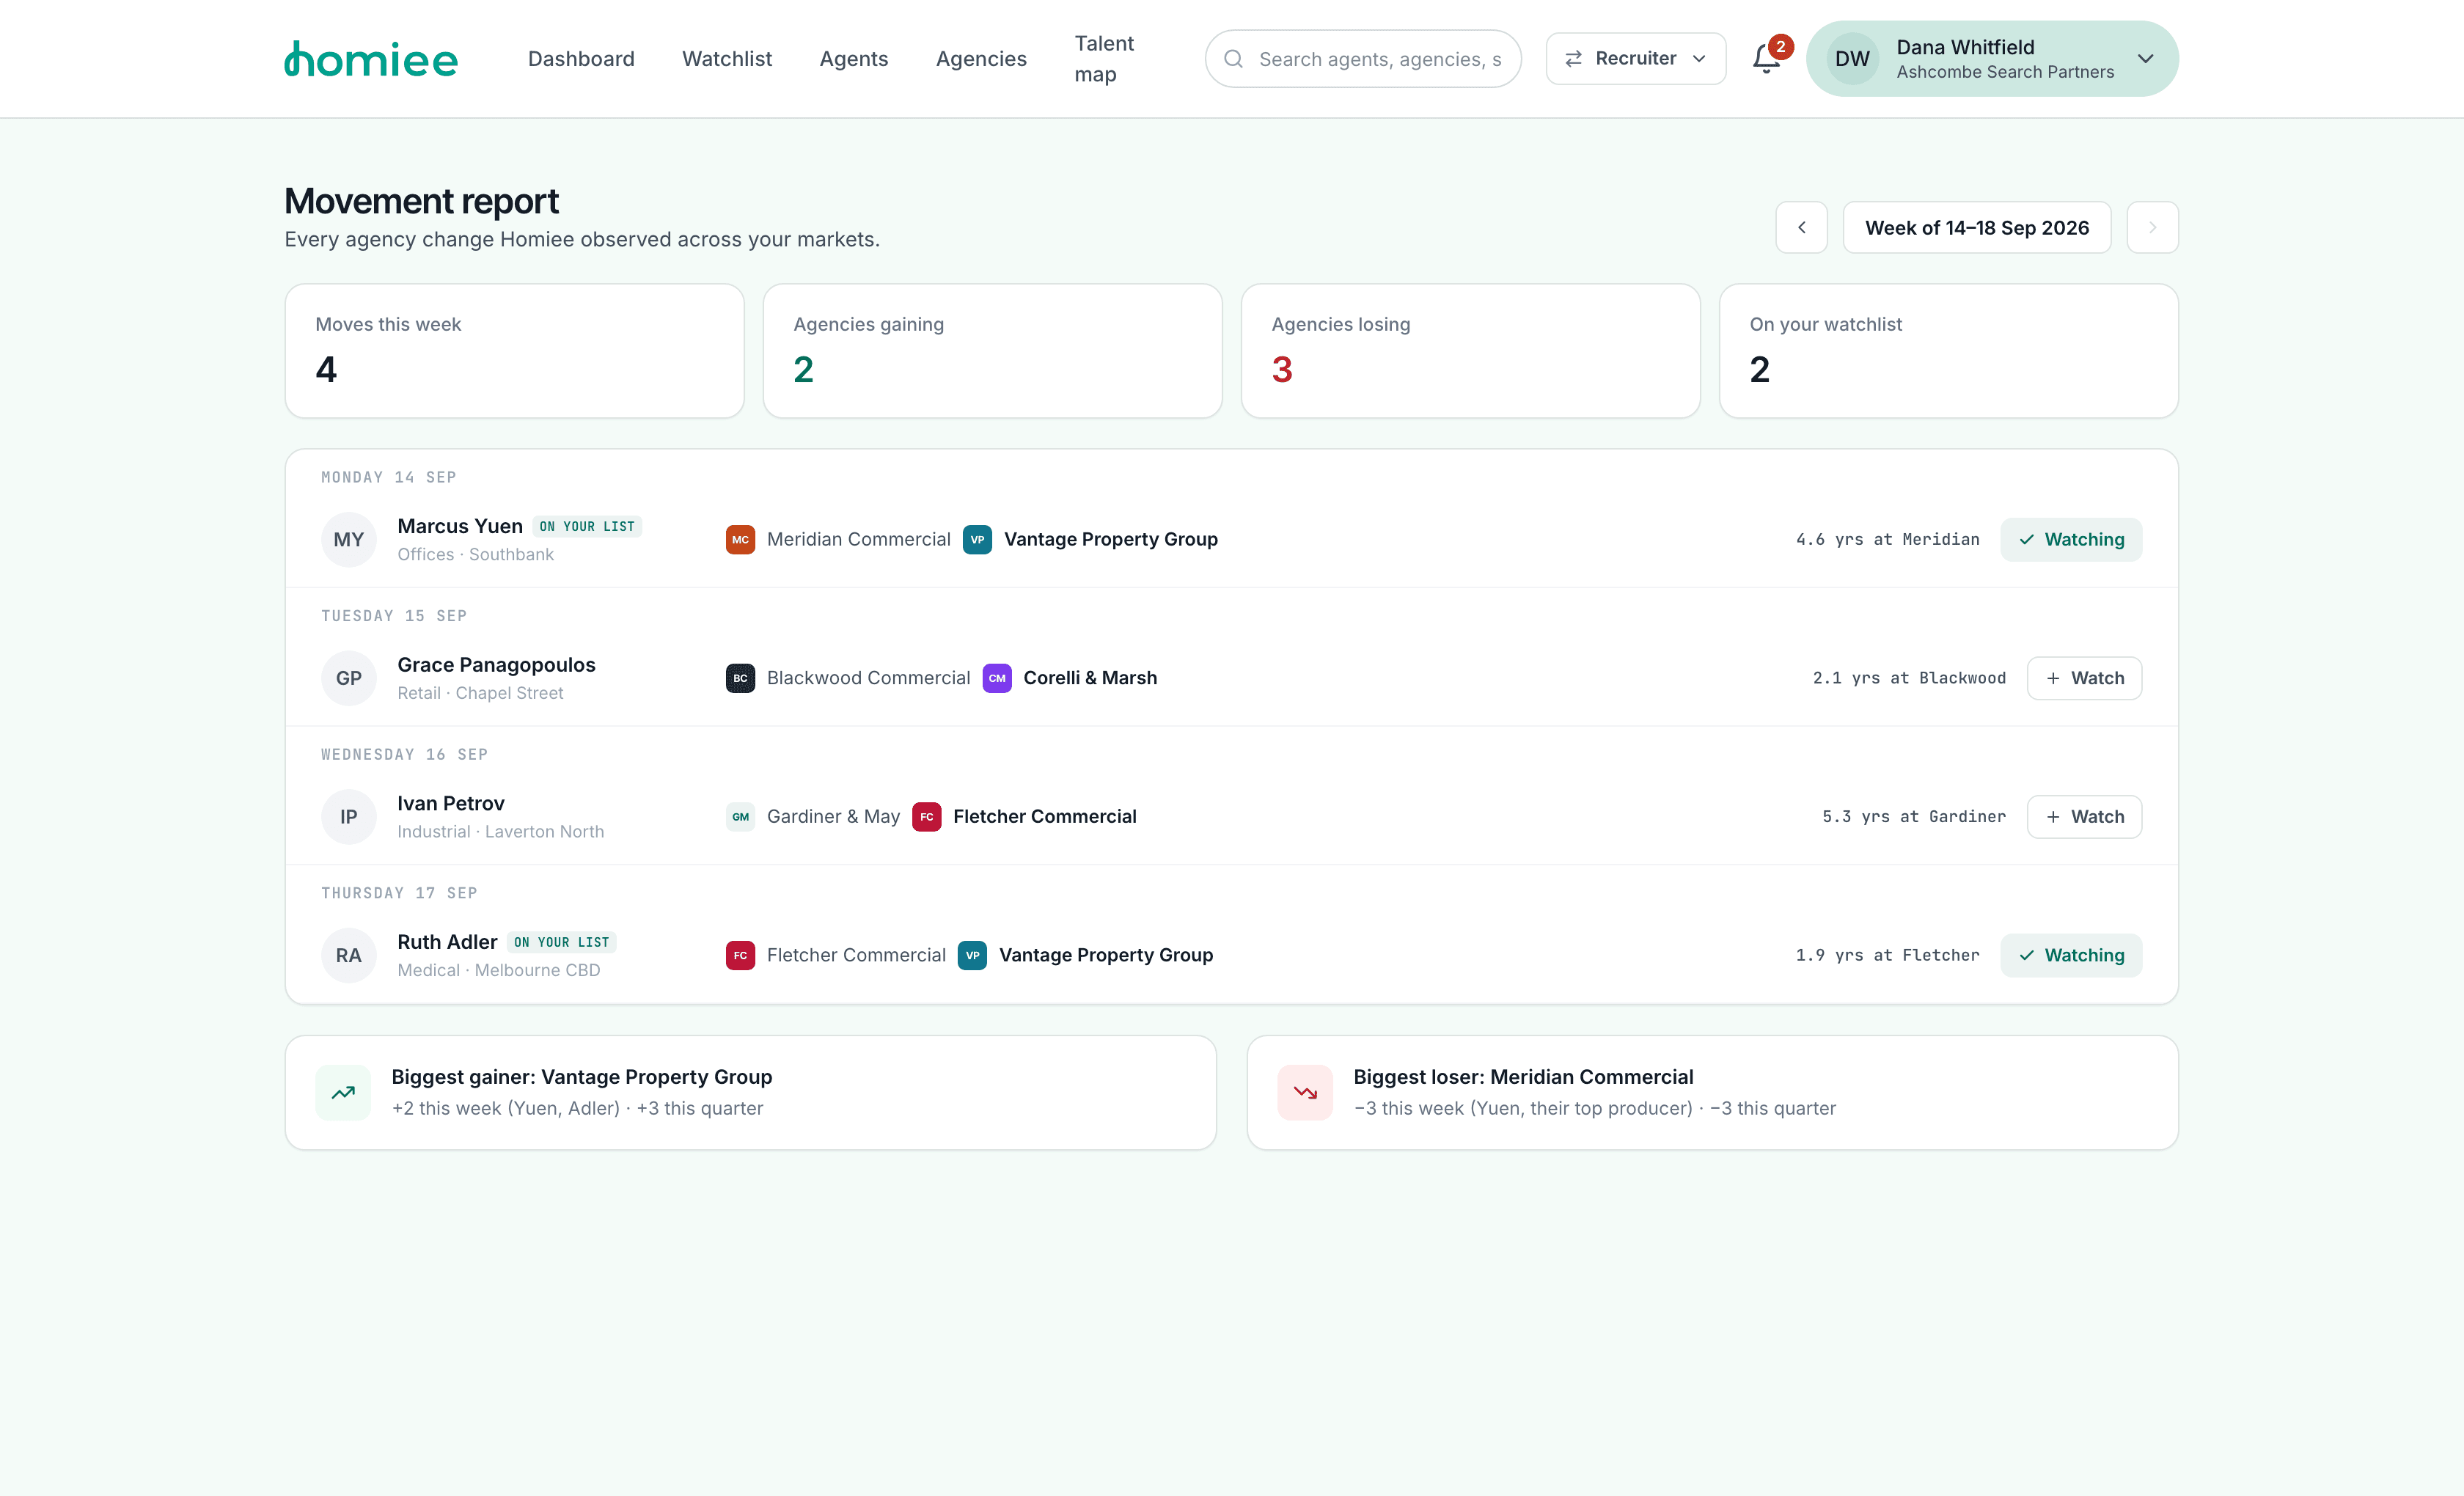Open the Recruiter role dropdown
The image size is (2464, 1496).
(1636, 59)
